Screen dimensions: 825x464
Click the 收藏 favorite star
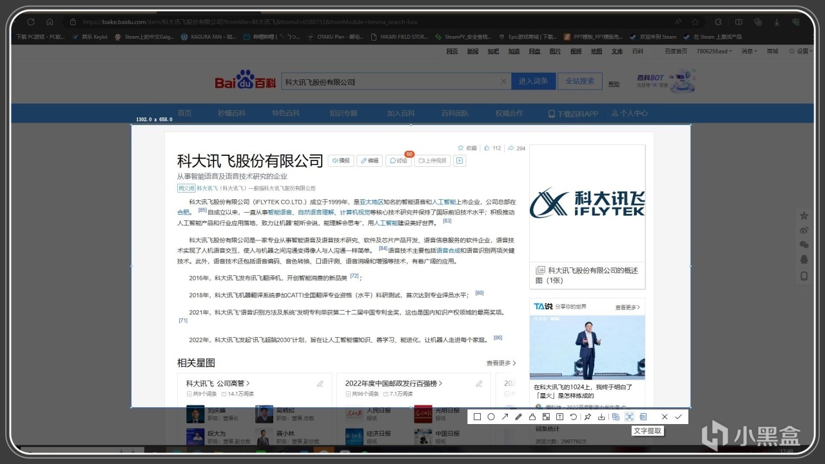coord(467,148)
